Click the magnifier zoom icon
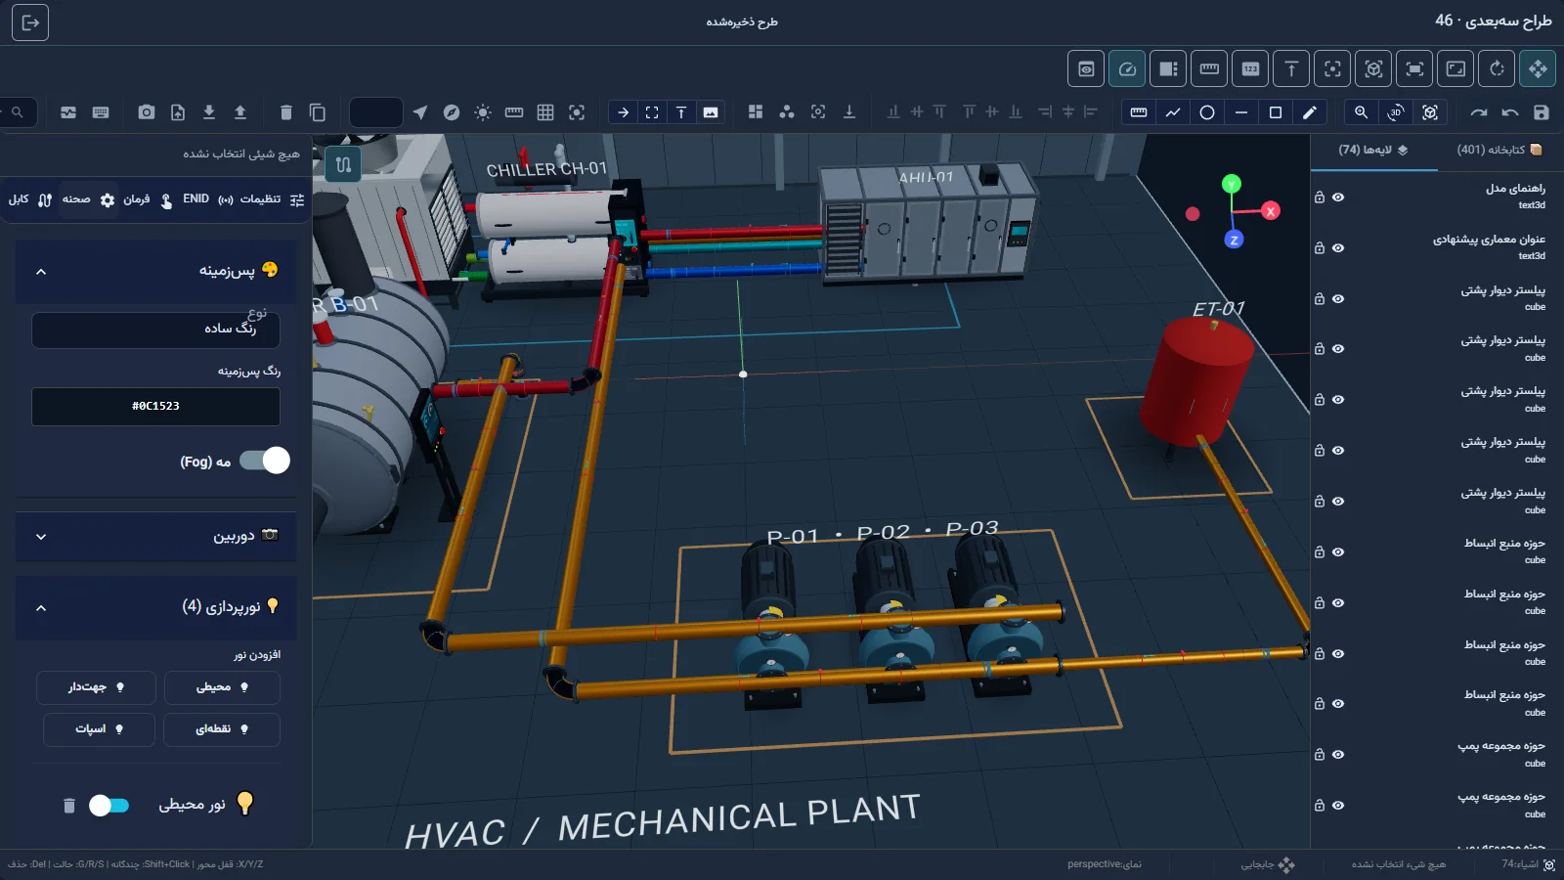 coord(1361,112)
